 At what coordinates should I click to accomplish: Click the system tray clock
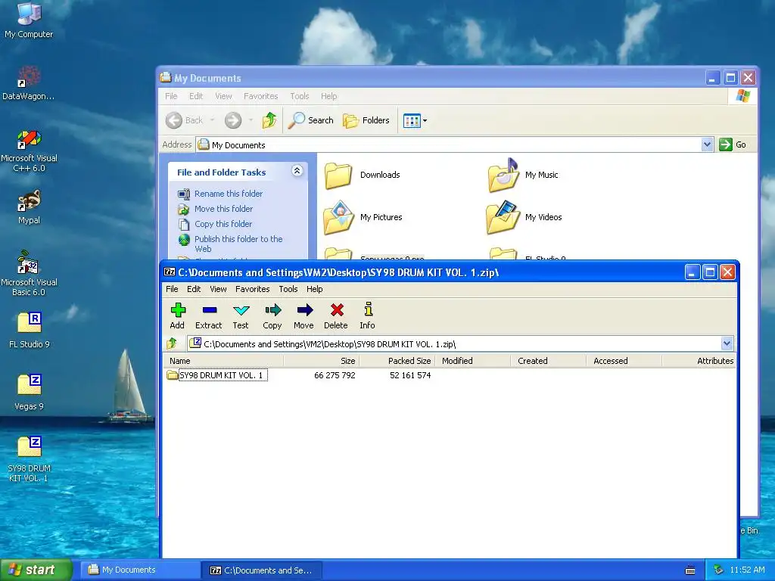tap(747, 570)
